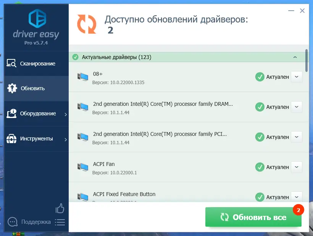Click Доступно обновлений драйверов heading
The image size is (313, 236).
[176, 19]
